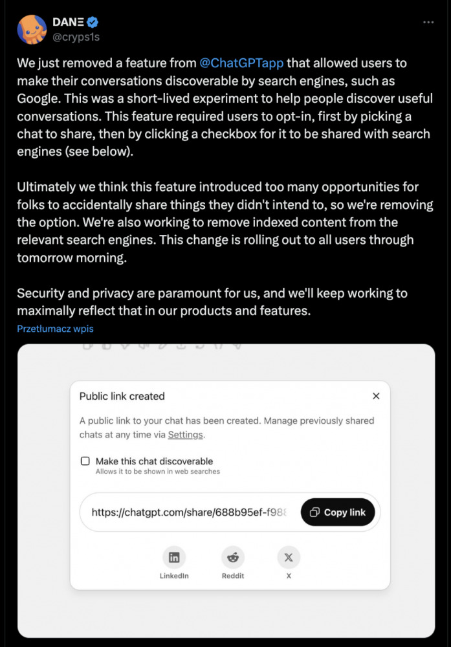Click 'Allows it to be shown in web searches'
Image resolution: width=451 pixels, height=647 pixels.
158,471
